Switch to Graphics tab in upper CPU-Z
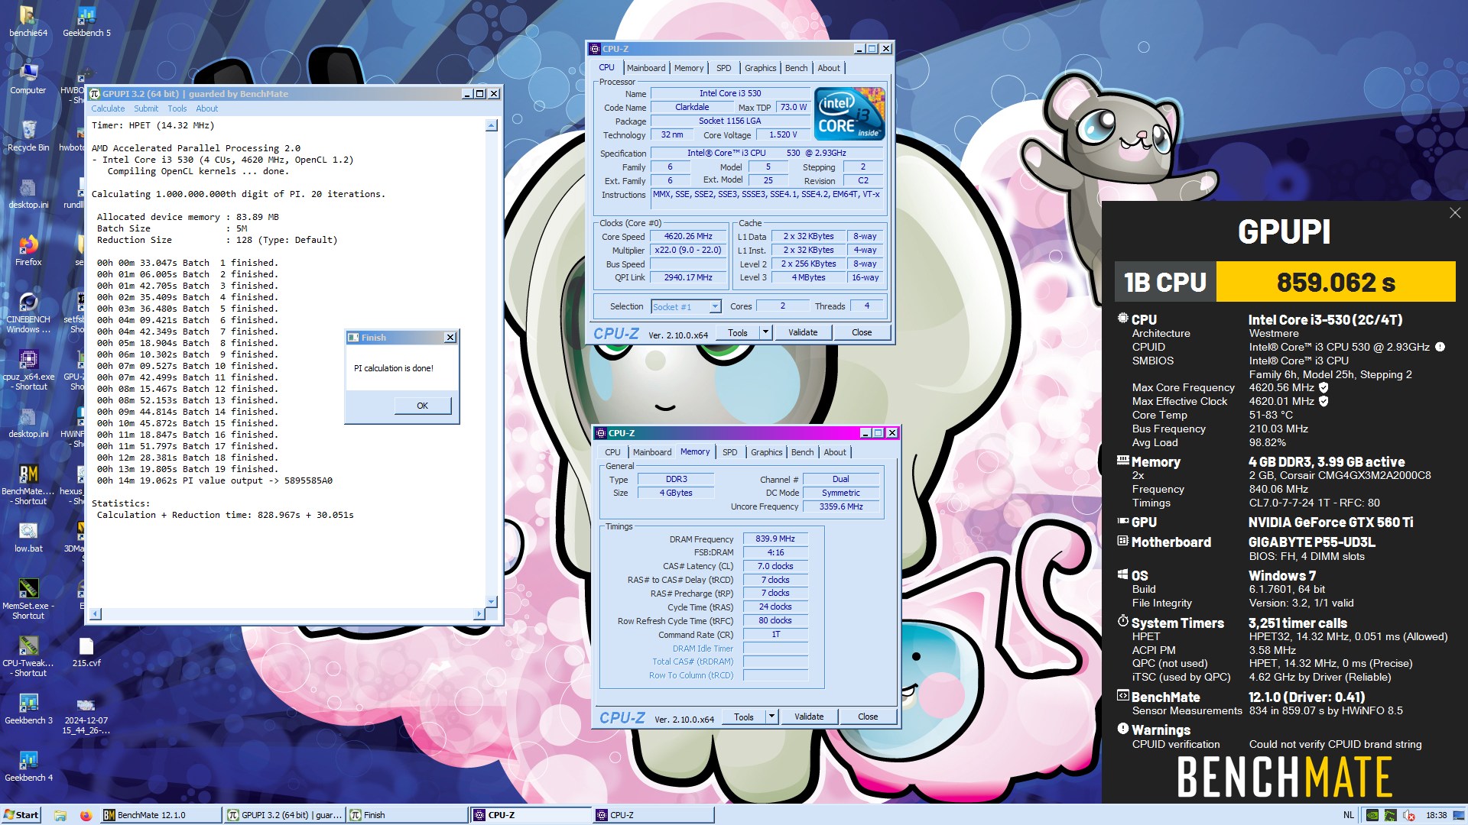The image size is (1468, 825). (760, 68)
